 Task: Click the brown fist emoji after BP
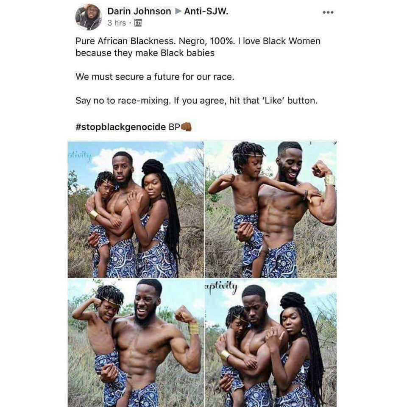coord(186,127)
